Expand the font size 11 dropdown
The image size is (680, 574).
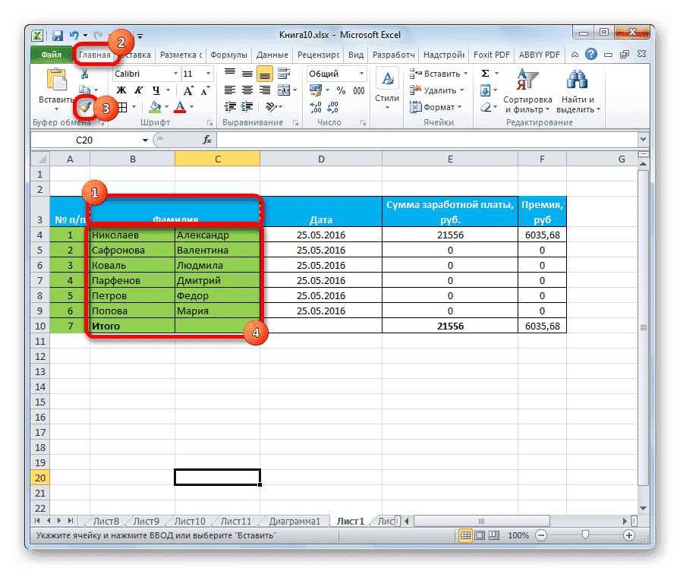coord(209,73)
